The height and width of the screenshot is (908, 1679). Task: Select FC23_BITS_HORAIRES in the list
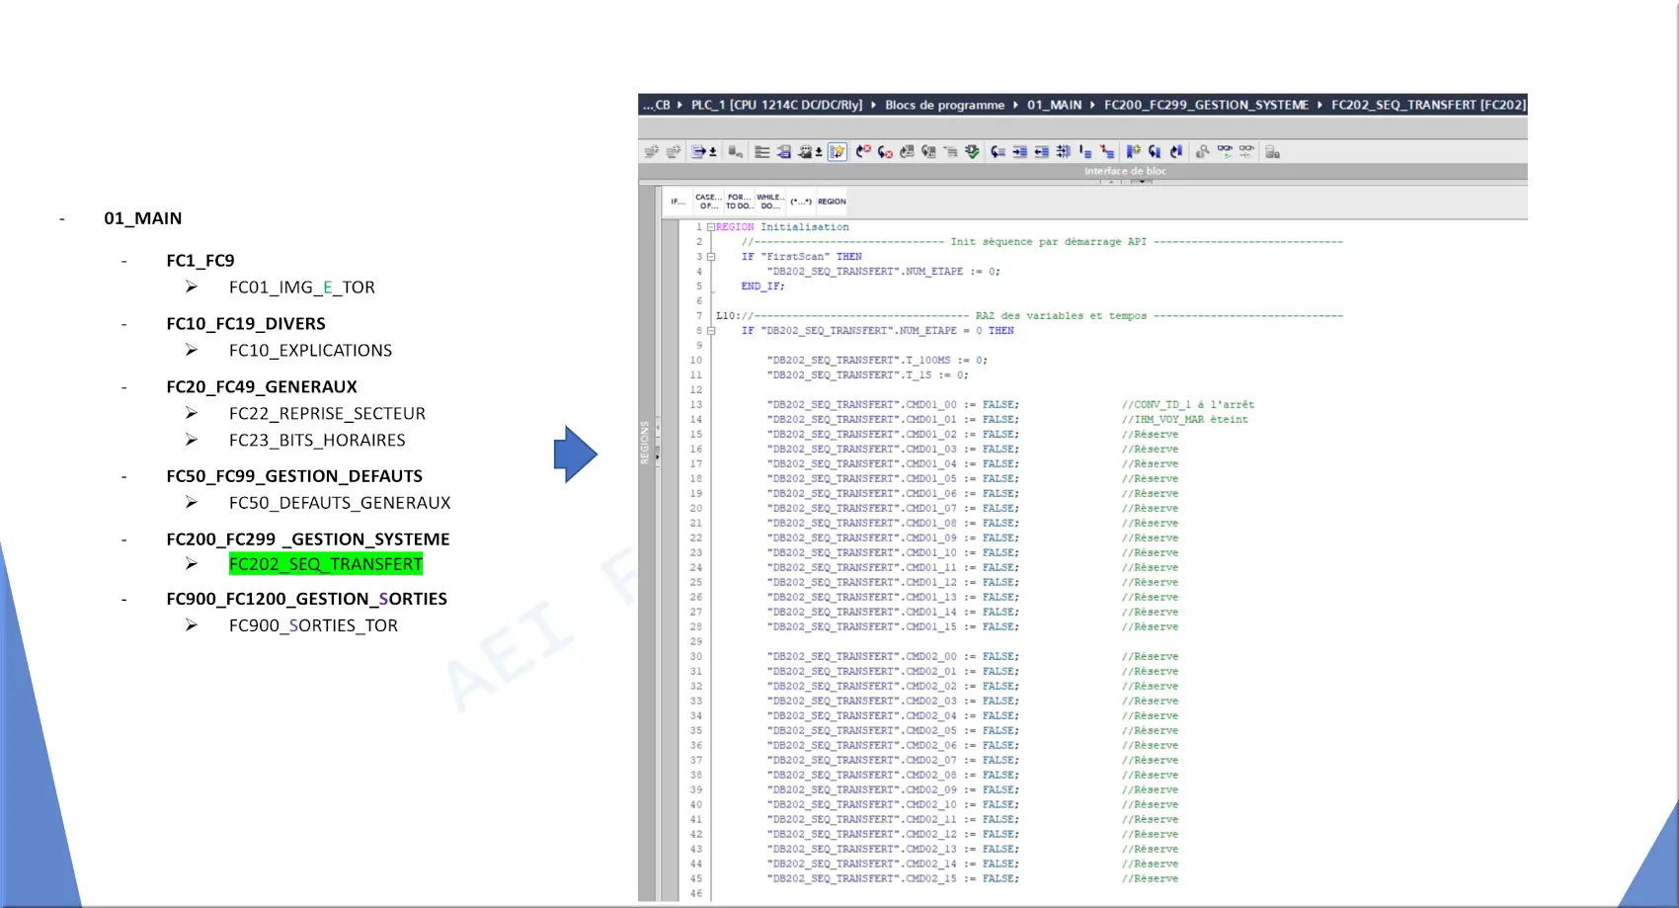point(317,441)
